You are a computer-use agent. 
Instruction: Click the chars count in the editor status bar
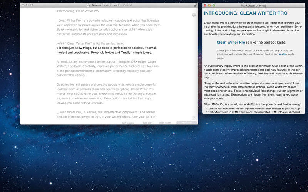click(165, 123)
